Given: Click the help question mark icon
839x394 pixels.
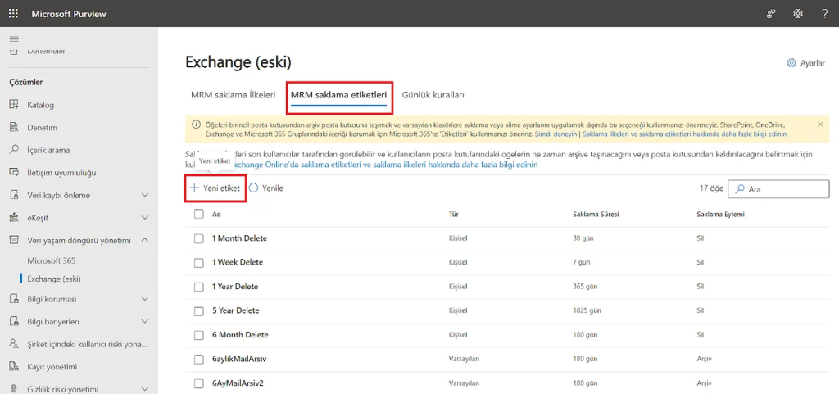Looking at the screenshot, I should click(x=824, y=14).
